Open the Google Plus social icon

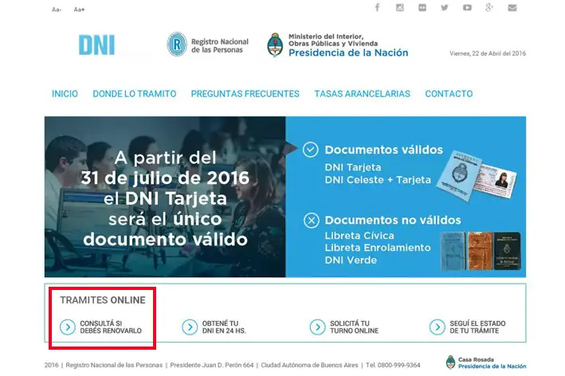pyautogui.click(x=489, y=7)
